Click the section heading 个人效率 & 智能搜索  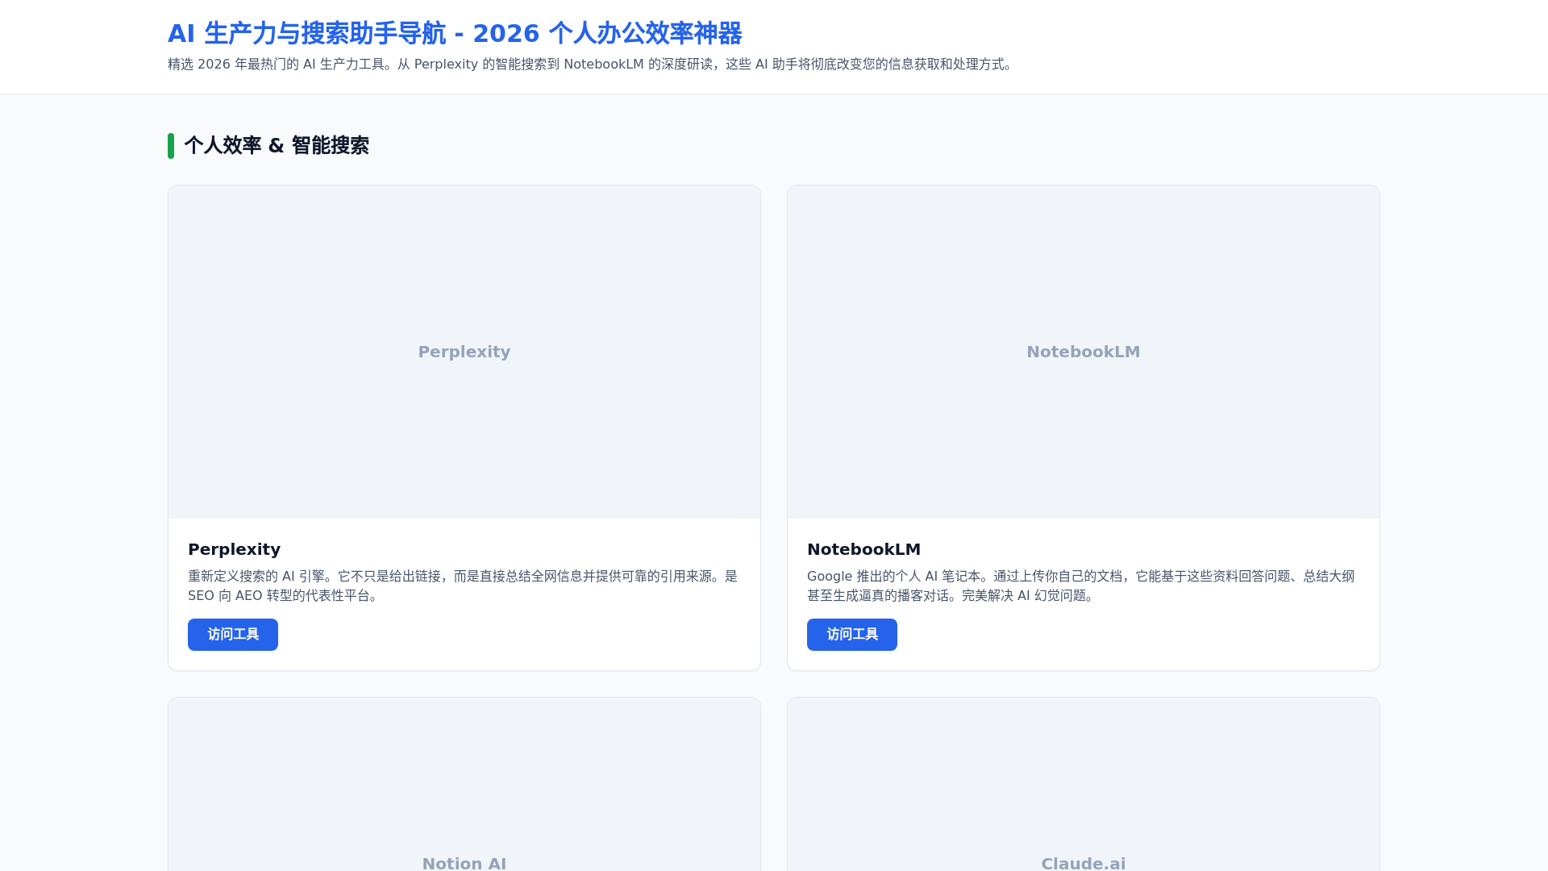[277, 146]
